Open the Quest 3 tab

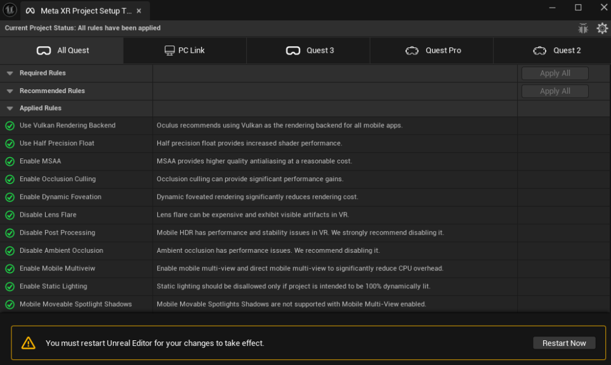(x=308, y=51)
